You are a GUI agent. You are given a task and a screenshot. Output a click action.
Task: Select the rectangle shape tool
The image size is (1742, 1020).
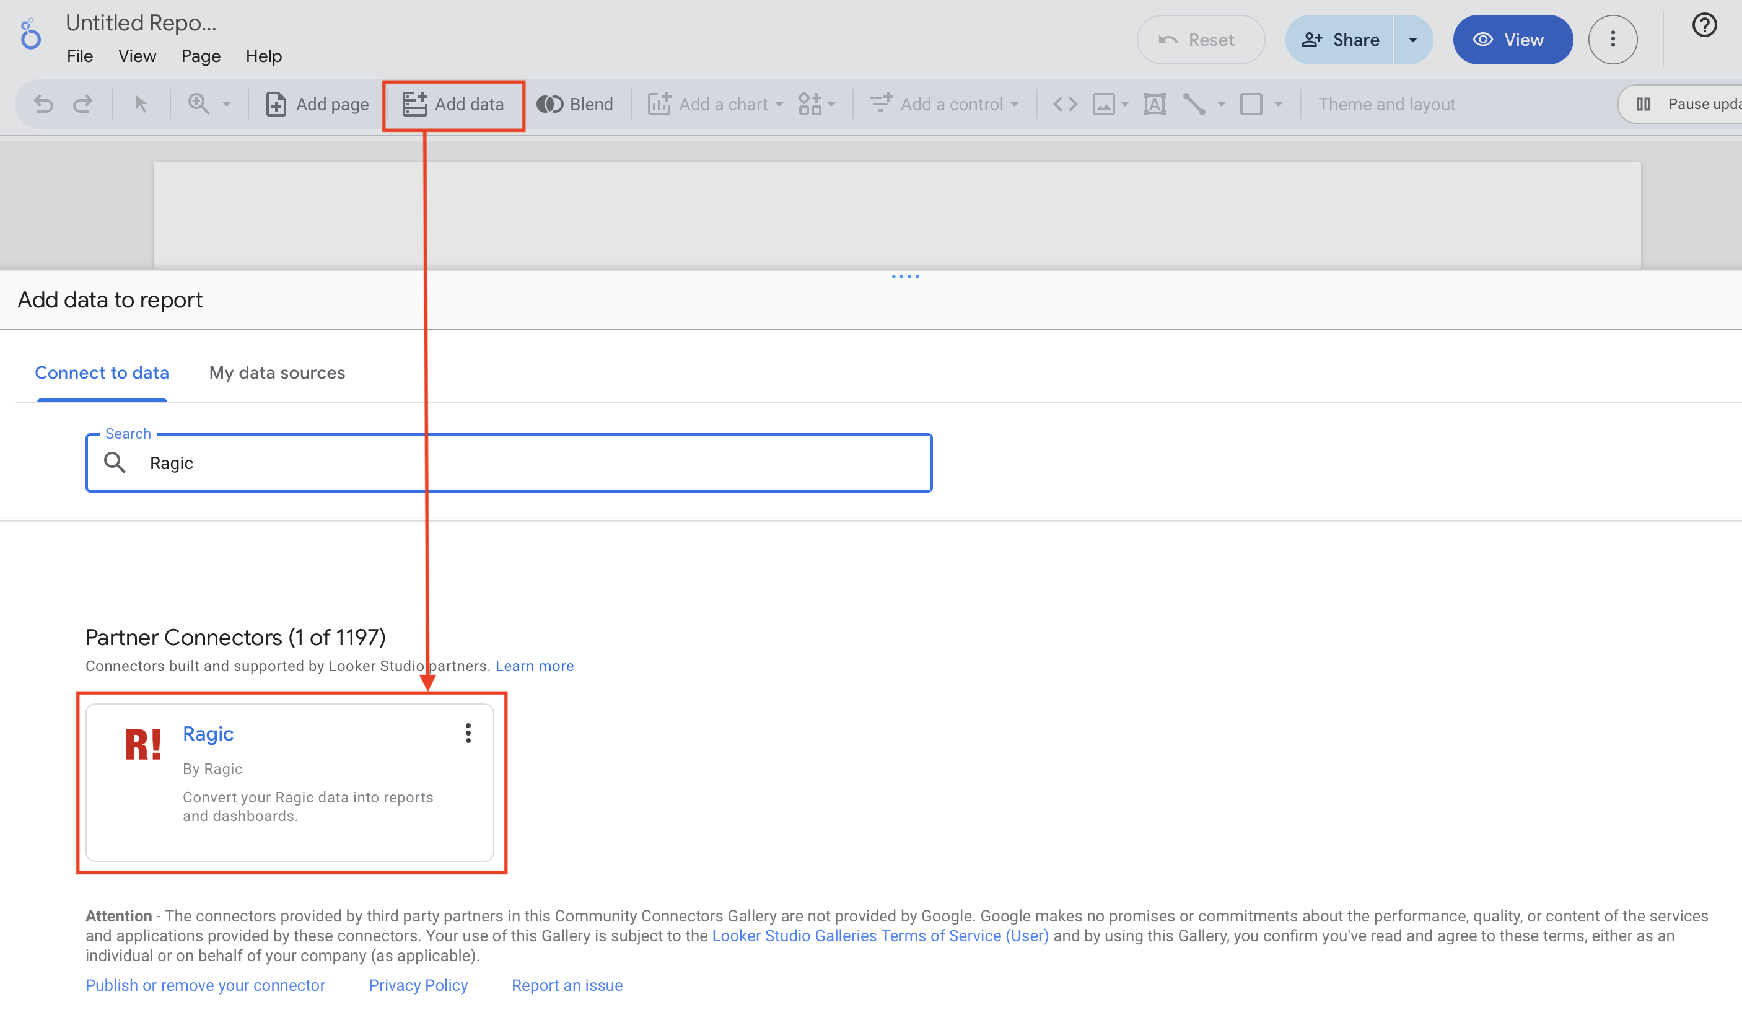click(1251, 105)
